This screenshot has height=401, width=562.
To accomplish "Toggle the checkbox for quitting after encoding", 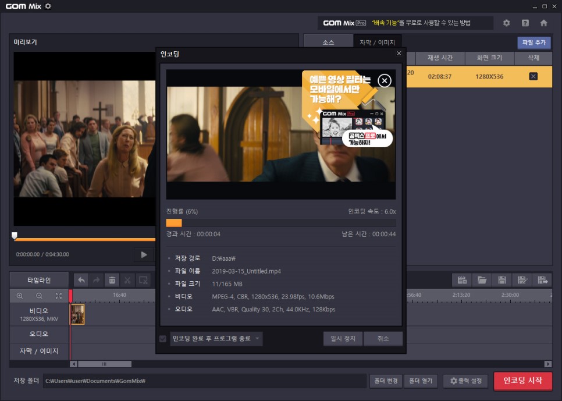I will point(163,339).
